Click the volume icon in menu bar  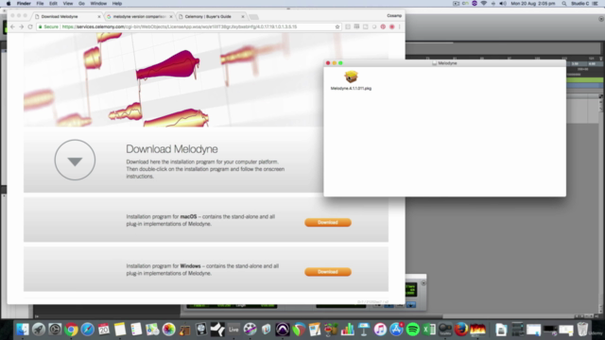tap(502, 4)
